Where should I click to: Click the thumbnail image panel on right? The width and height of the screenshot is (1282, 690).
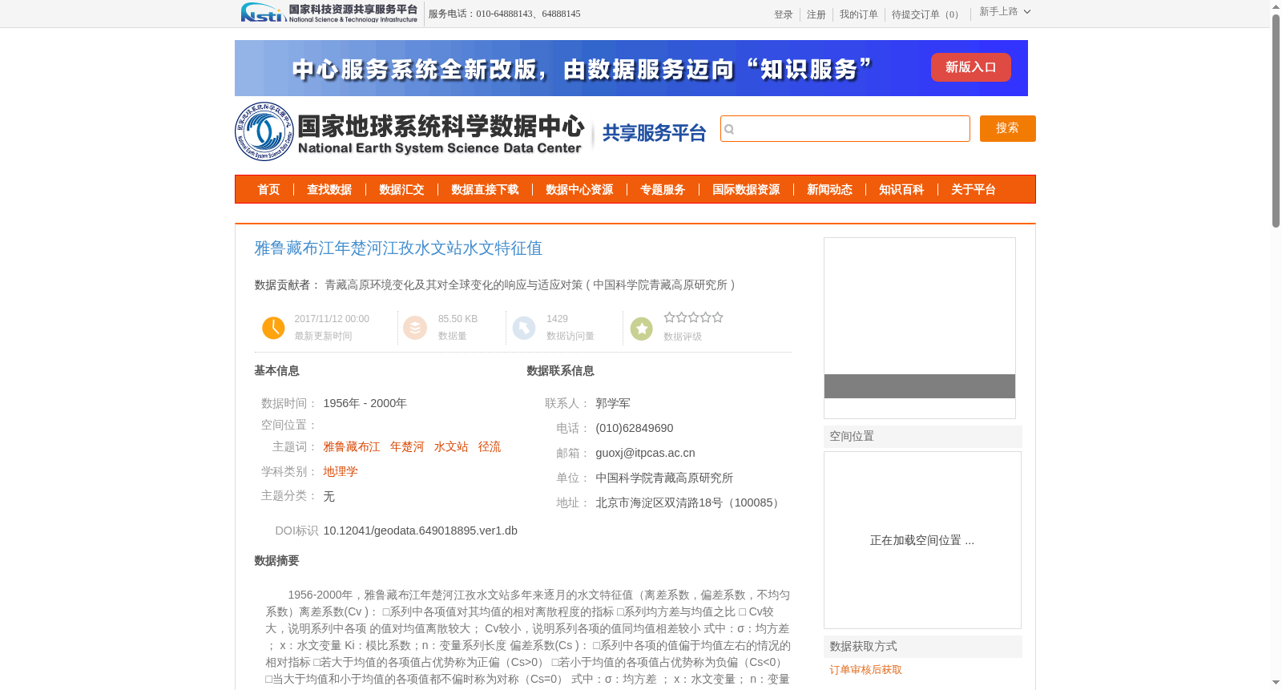point(919,328)
